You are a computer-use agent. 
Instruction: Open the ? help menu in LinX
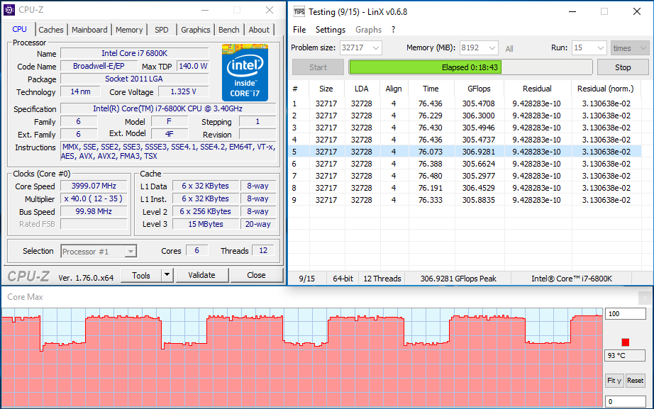(x=393, y=30)
